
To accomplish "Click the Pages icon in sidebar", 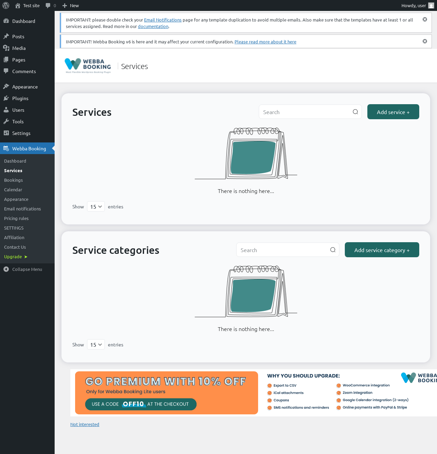I will (x=6, y=59).
